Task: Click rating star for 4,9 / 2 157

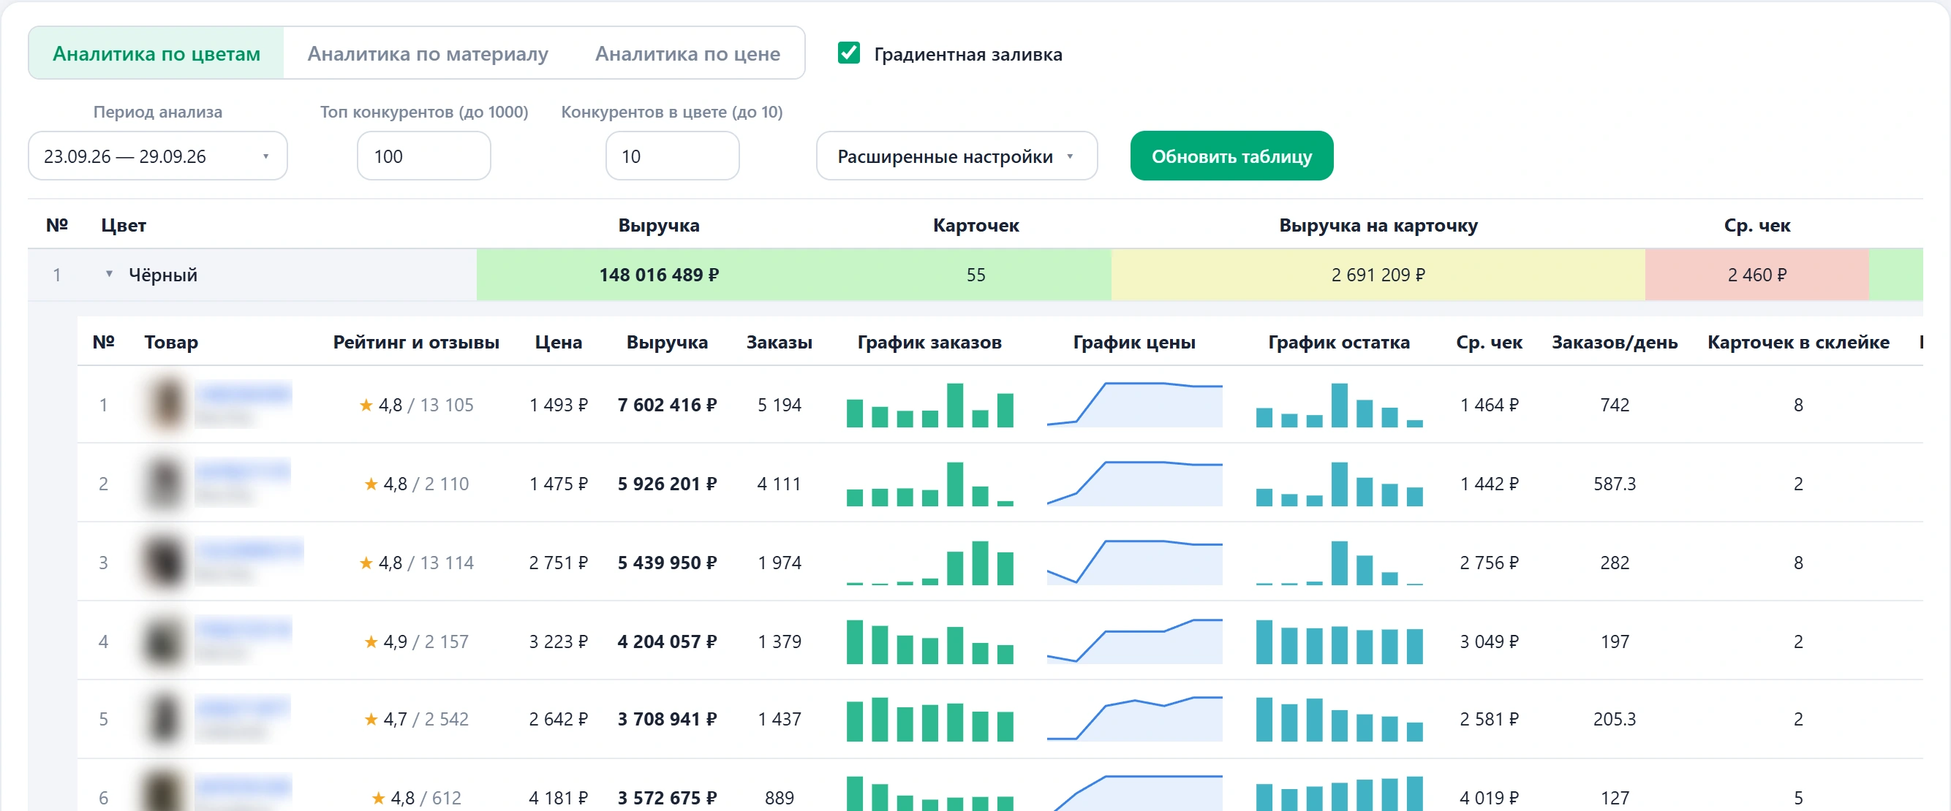Action: click(371, 641)
